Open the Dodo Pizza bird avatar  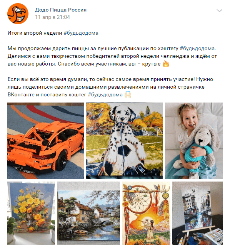tap(18, 13)
